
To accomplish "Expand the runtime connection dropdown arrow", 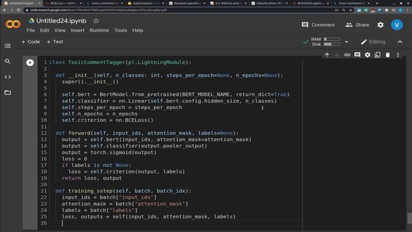I will pos(346,42).
